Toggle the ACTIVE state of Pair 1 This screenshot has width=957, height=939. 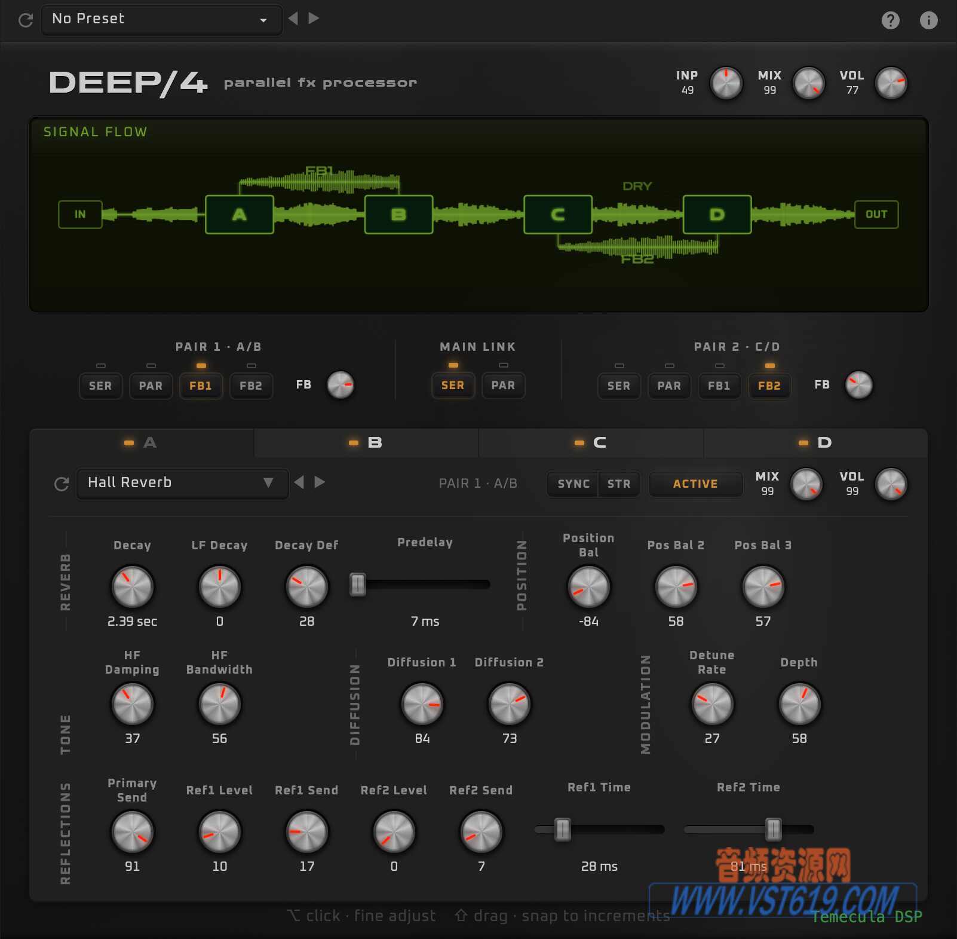(x=695, y=484)
